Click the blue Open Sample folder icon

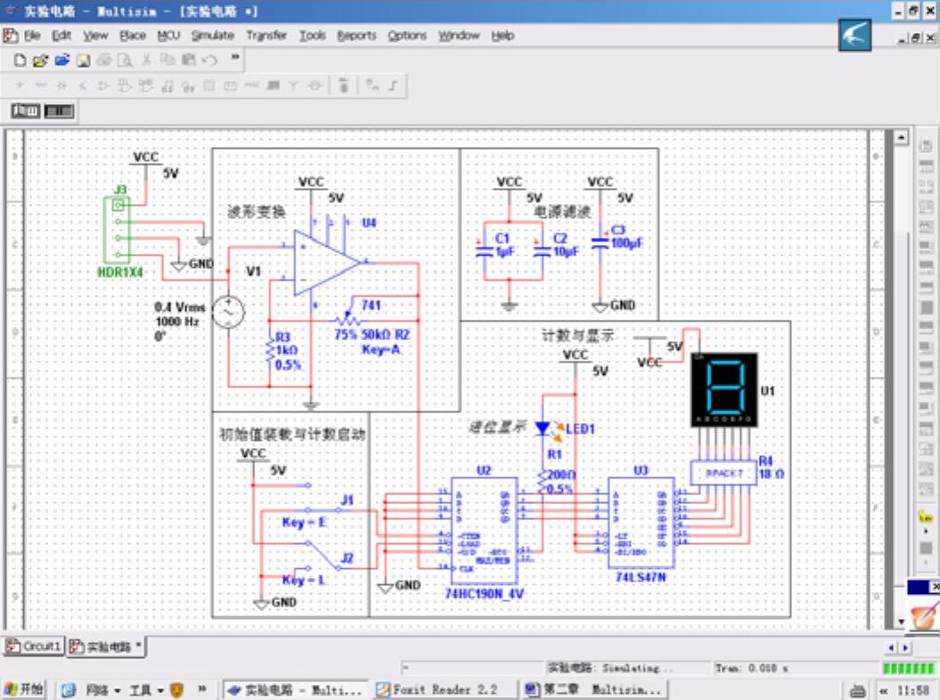(62, 60)
